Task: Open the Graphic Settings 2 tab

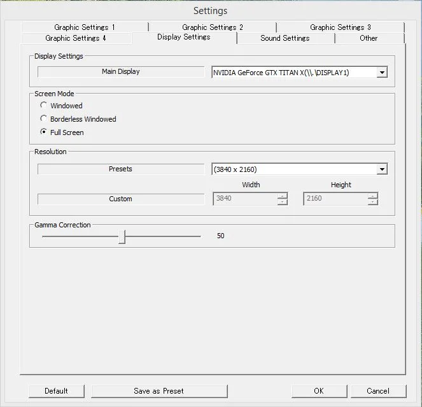Action: (x=213, y=27)
